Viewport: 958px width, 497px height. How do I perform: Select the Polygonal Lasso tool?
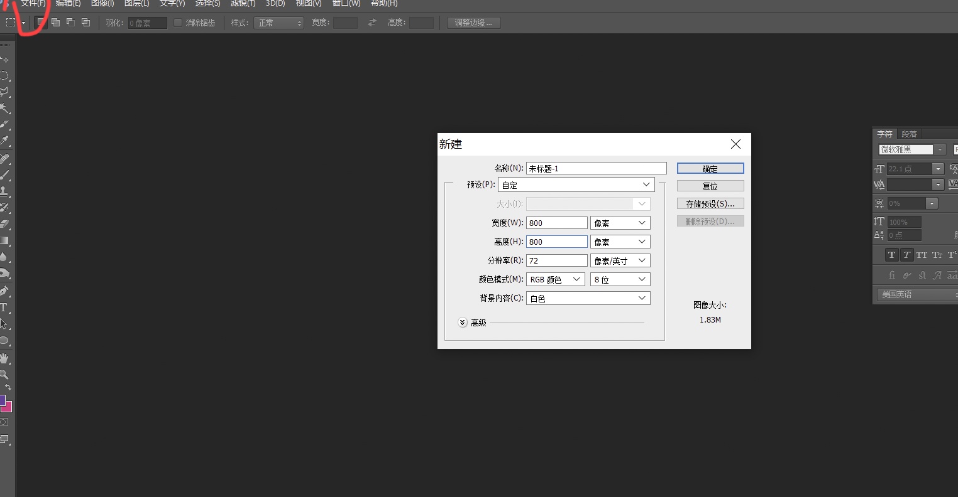click(4, 92)
